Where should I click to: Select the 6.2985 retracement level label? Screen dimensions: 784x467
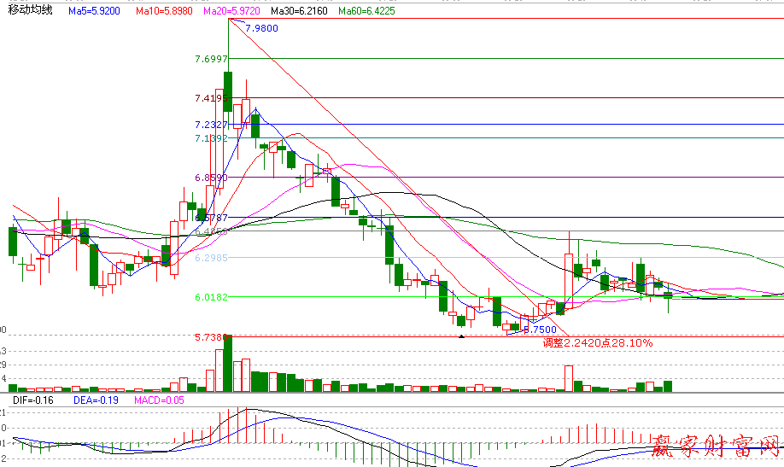(210, 257)
